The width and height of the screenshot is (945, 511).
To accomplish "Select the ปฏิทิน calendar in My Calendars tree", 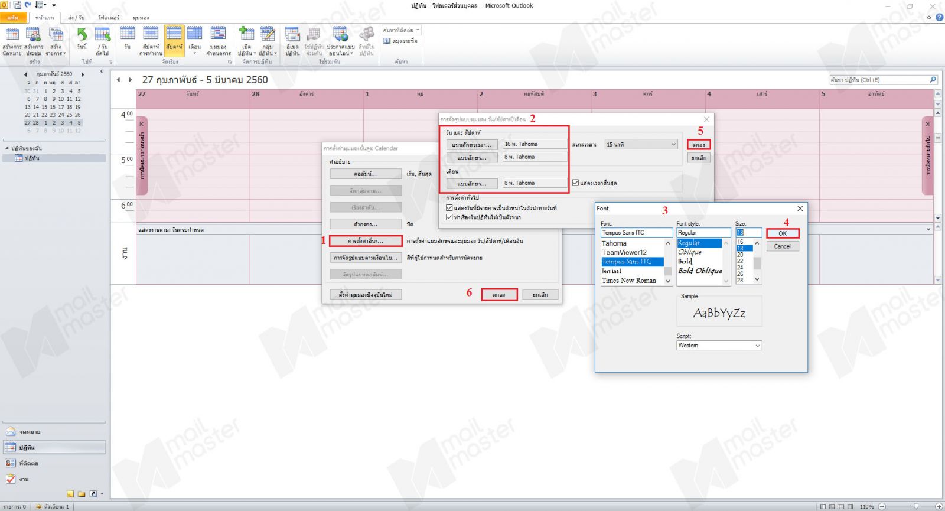I will pyautogui.click(x=54, y=158).
